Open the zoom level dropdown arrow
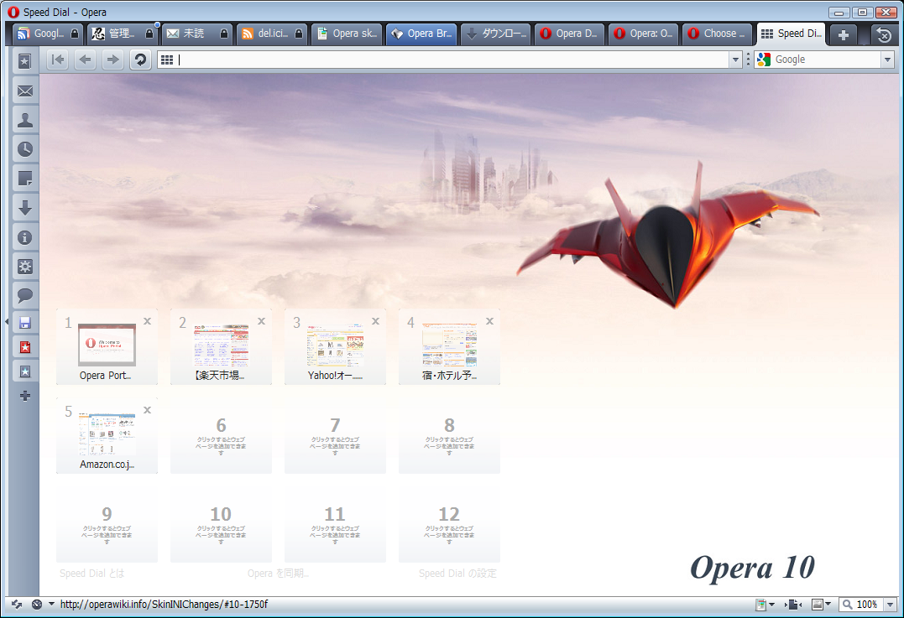The width and height of the screenshot is (904, 618). pyautogui.click(x=891, y=605)
